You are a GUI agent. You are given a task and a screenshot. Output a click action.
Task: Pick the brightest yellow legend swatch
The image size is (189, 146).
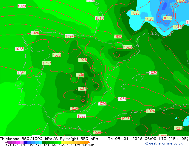tap(63, 142)
